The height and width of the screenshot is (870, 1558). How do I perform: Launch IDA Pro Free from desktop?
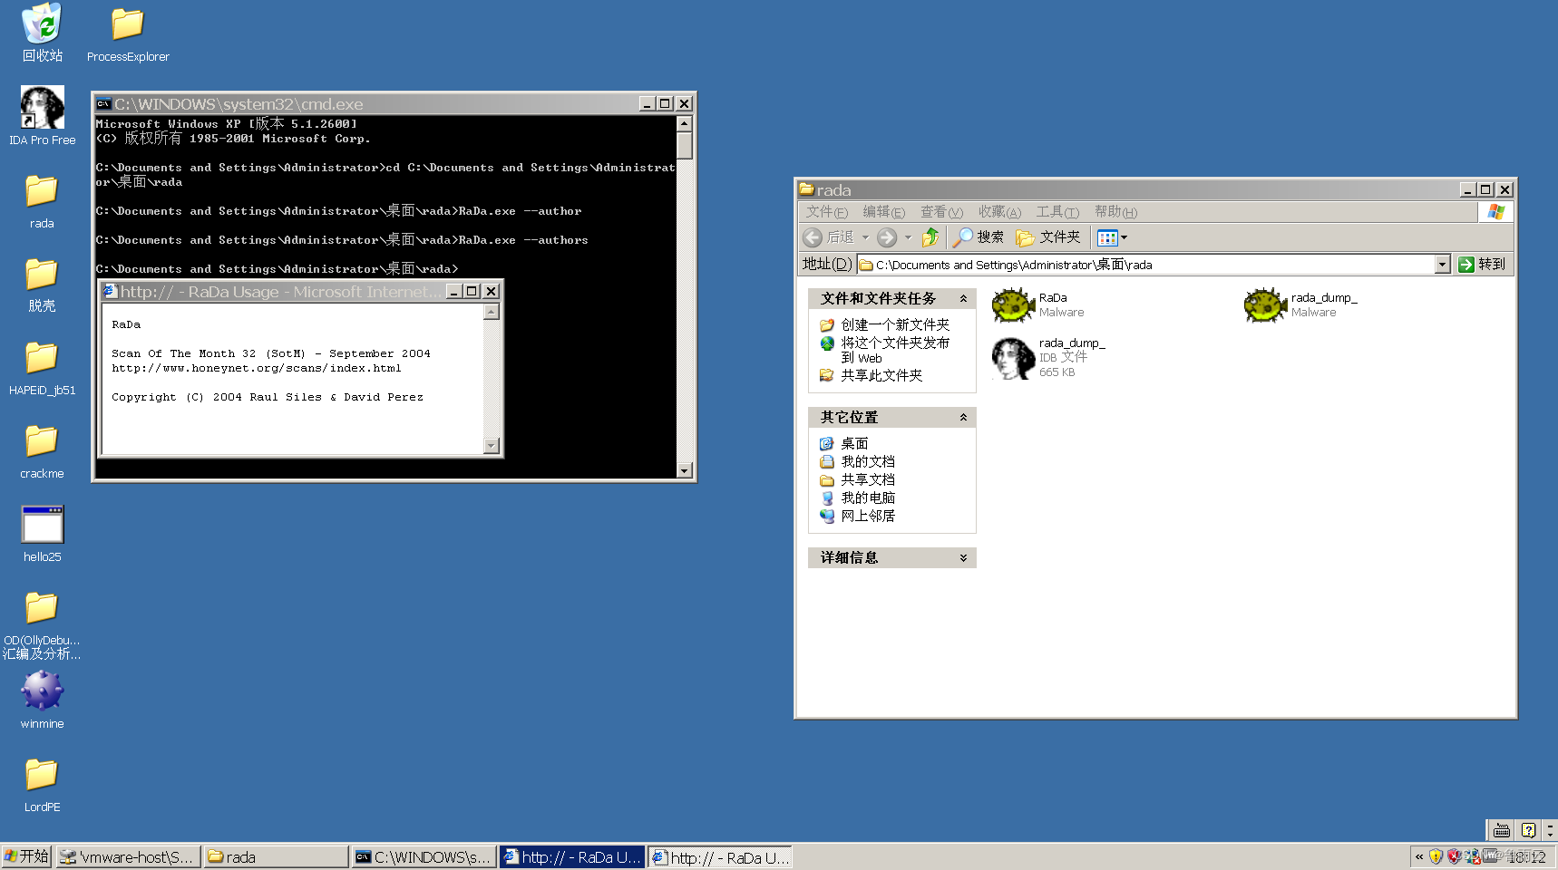42,116
